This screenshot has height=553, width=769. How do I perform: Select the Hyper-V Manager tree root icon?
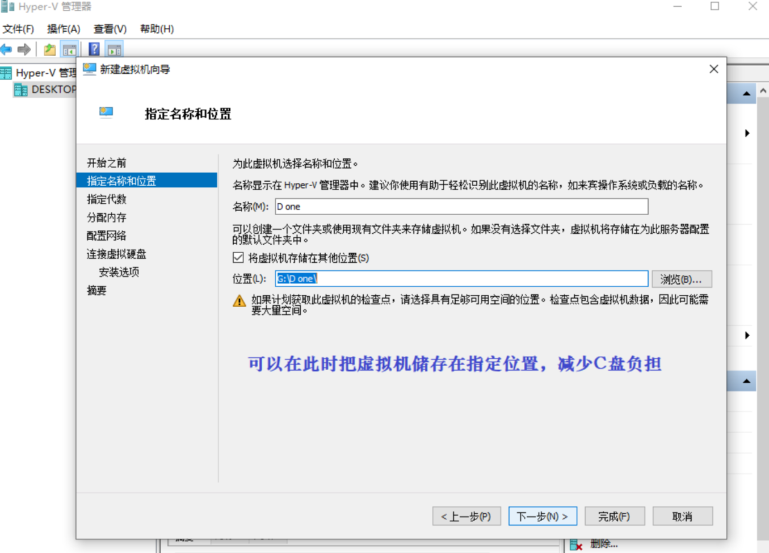(x=6, y=73)
